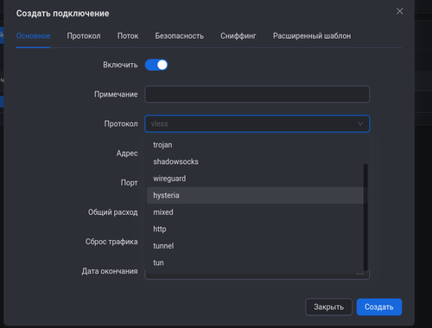Viewport: 432px width, 328px height.
Task: Click the Дата окончания label
Action: coord(110,271)
